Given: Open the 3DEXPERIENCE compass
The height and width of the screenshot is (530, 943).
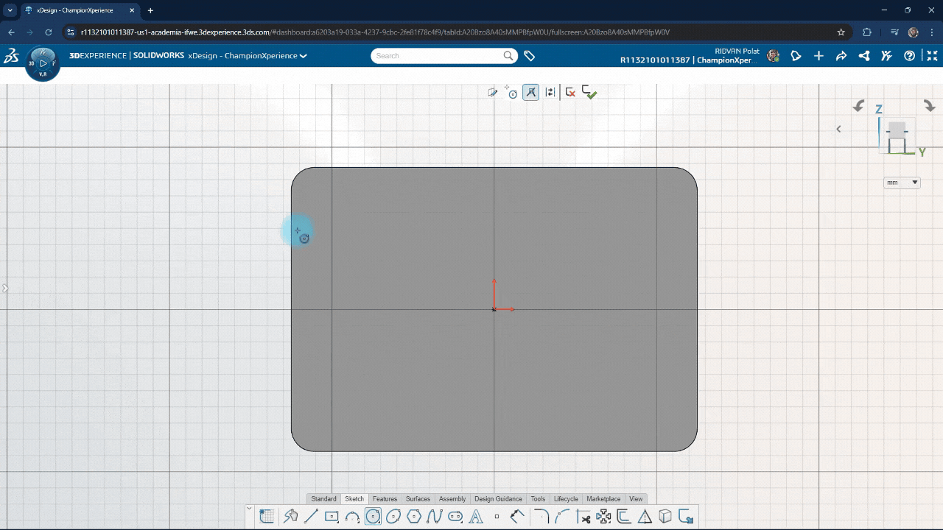Looking at the screenshot, I should [x=43, y=63].
